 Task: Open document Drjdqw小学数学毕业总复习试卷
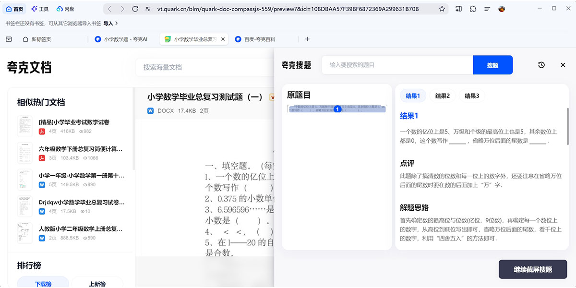point(82,203)
